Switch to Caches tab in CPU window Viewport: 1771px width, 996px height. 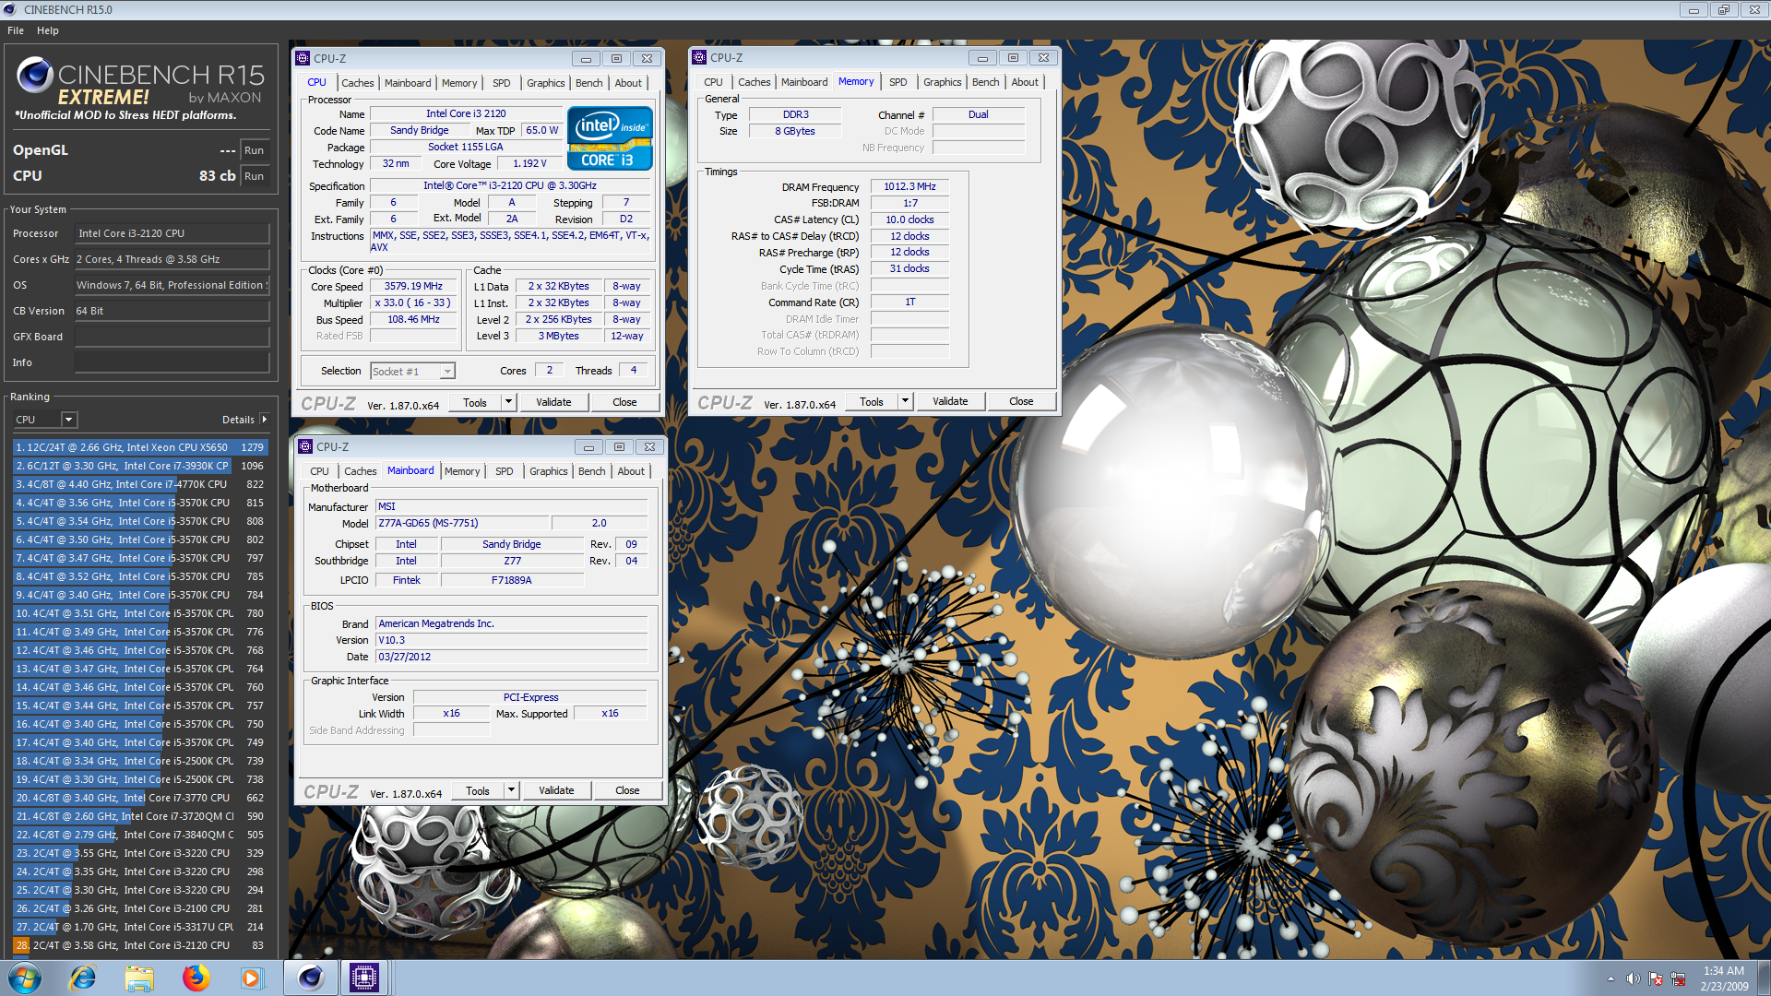[x=358, y=83]
